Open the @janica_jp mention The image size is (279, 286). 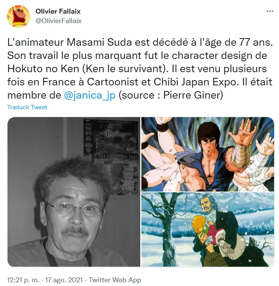pyautogui.click(x=90, y=95)
